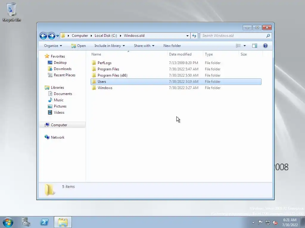The image size is (305, 228).
Task: Select the Program Files folder icon
Action: pos(94,69)
